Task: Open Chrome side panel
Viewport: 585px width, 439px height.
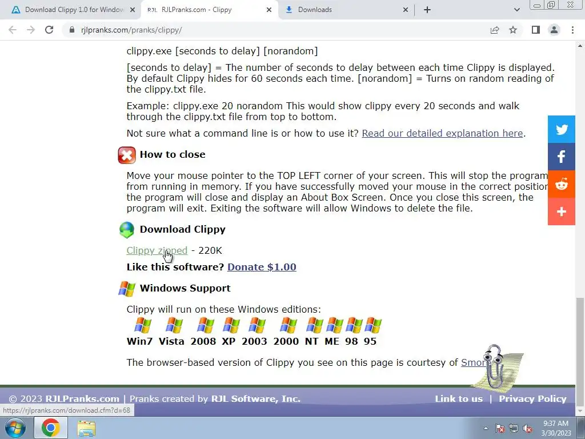Action: click(536, 30)
